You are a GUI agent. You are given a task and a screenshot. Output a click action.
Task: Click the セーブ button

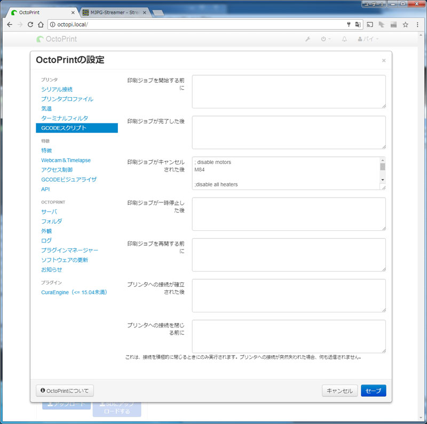pos(373,391)
